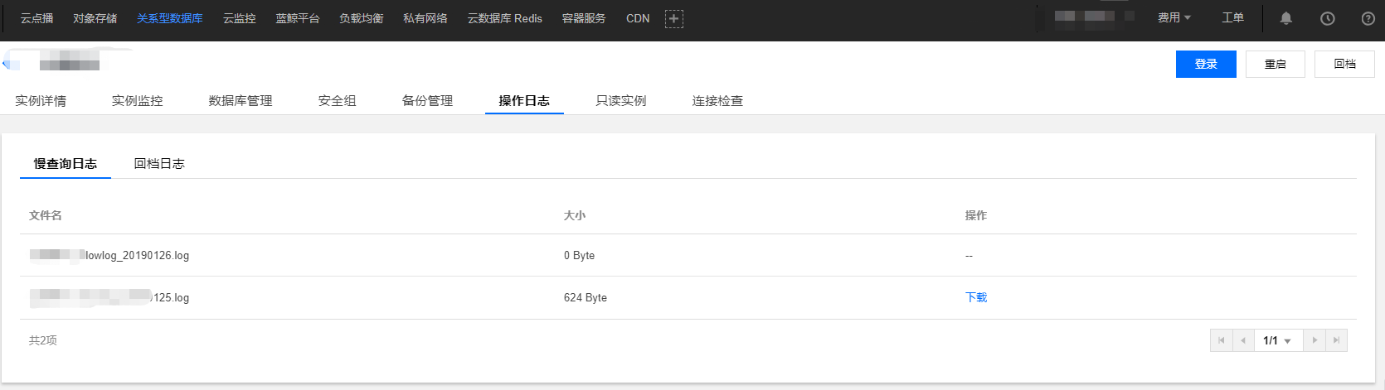Open the 1/1 page selector dropdown
1385x390 pixels.
point(1277,340)
